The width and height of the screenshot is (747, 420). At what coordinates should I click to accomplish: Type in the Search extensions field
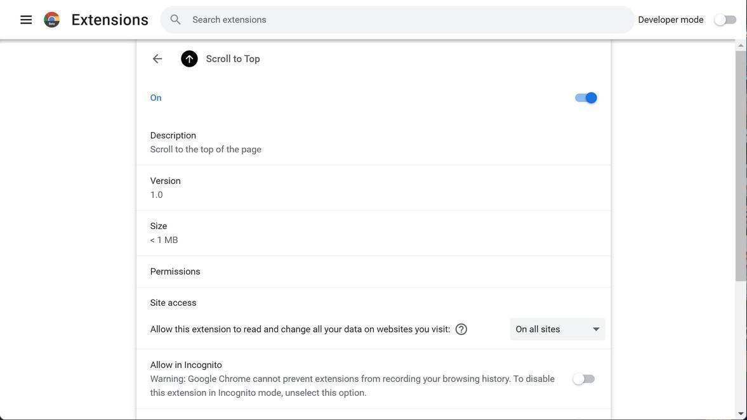click(x=406, y=20)
